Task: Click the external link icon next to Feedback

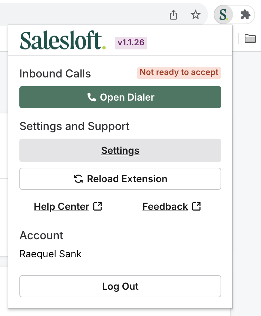Action: 196,206
